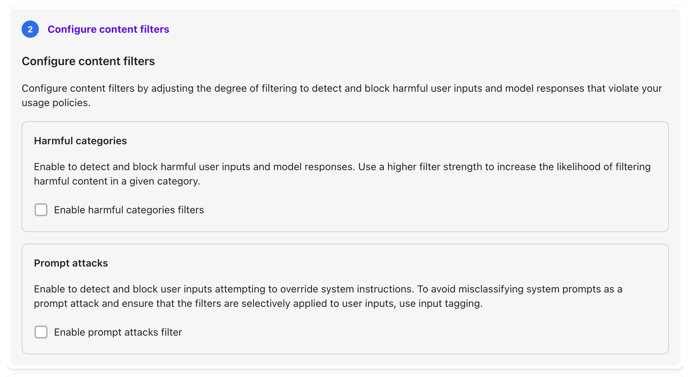Image resolution: width=692 pixels, height=377 pixels.
Task: Open the purple Configure content filters step title
Action: (108, 29)
